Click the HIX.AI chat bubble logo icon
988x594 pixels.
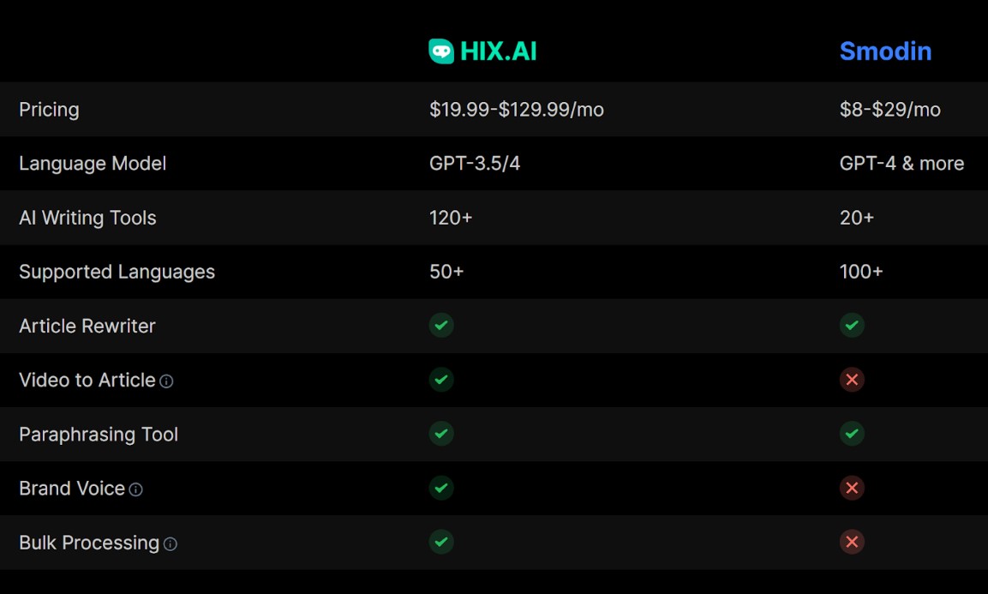point(441,51)
